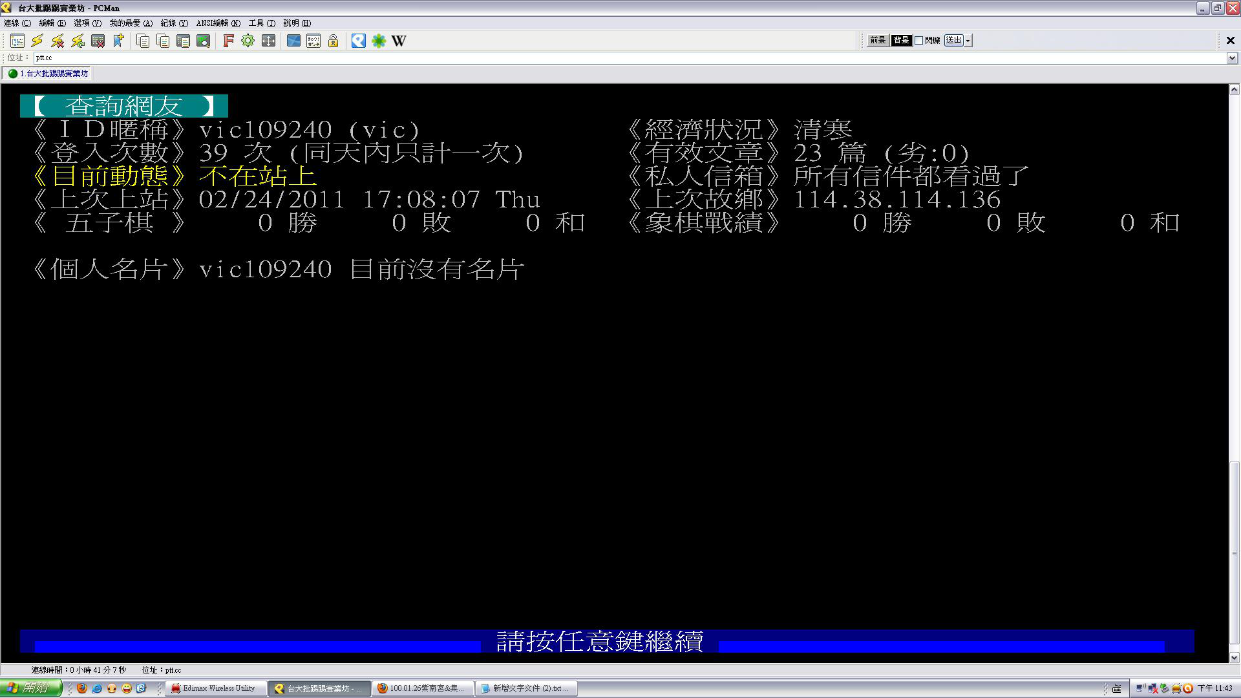Open font settings red F icon

pyautogui.click(x=228, y=41)
